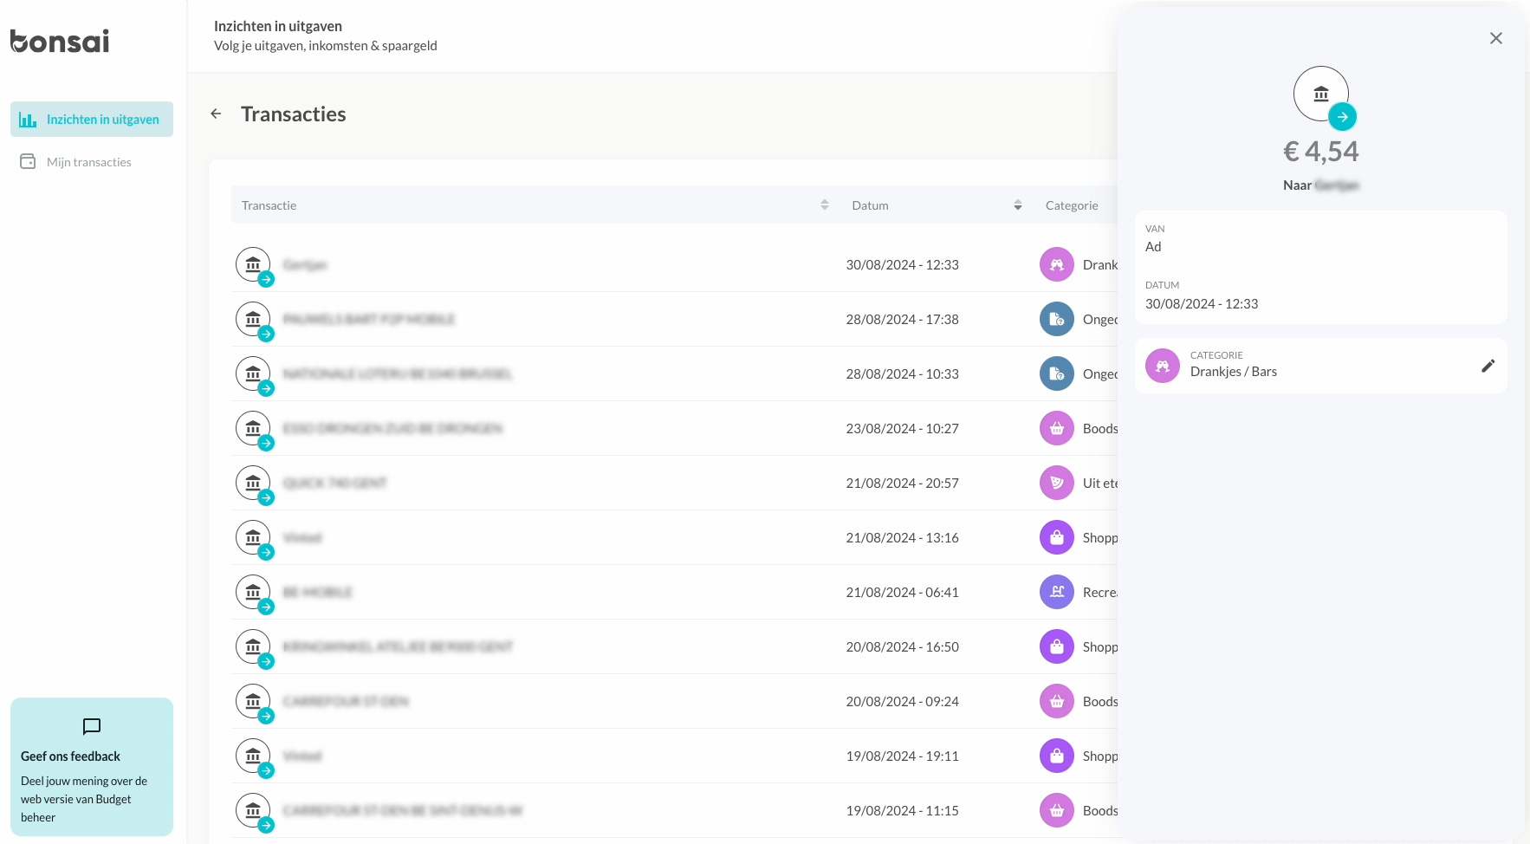
Task: Click the Bonsai logo
Action: tap(60, 41)
